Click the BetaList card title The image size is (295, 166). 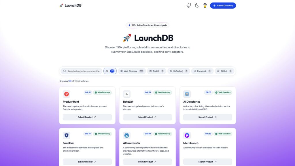(x=128, y=102)
